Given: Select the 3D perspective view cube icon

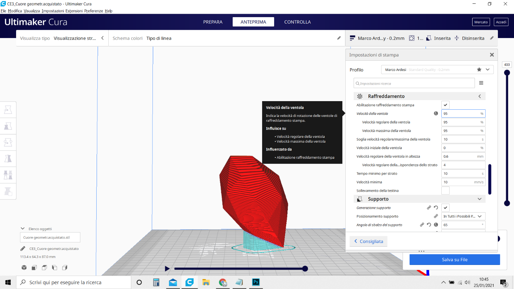Looking at the screenshot, I should point(24,268).
